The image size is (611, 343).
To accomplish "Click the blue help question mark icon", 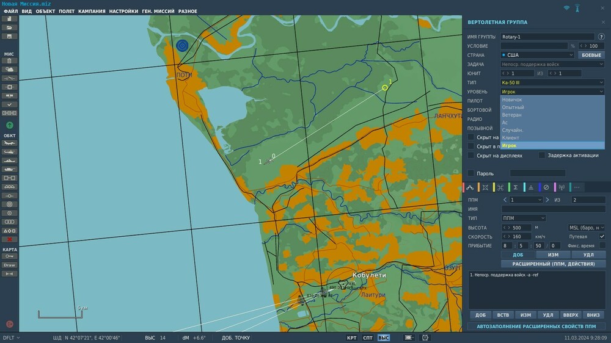I will pyautogui.click(x=601, y=37).
